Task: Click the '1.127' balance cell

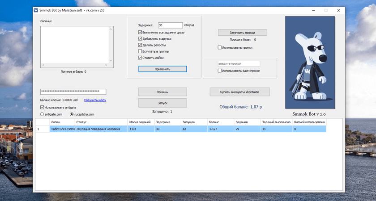Action: coord(221,129)
